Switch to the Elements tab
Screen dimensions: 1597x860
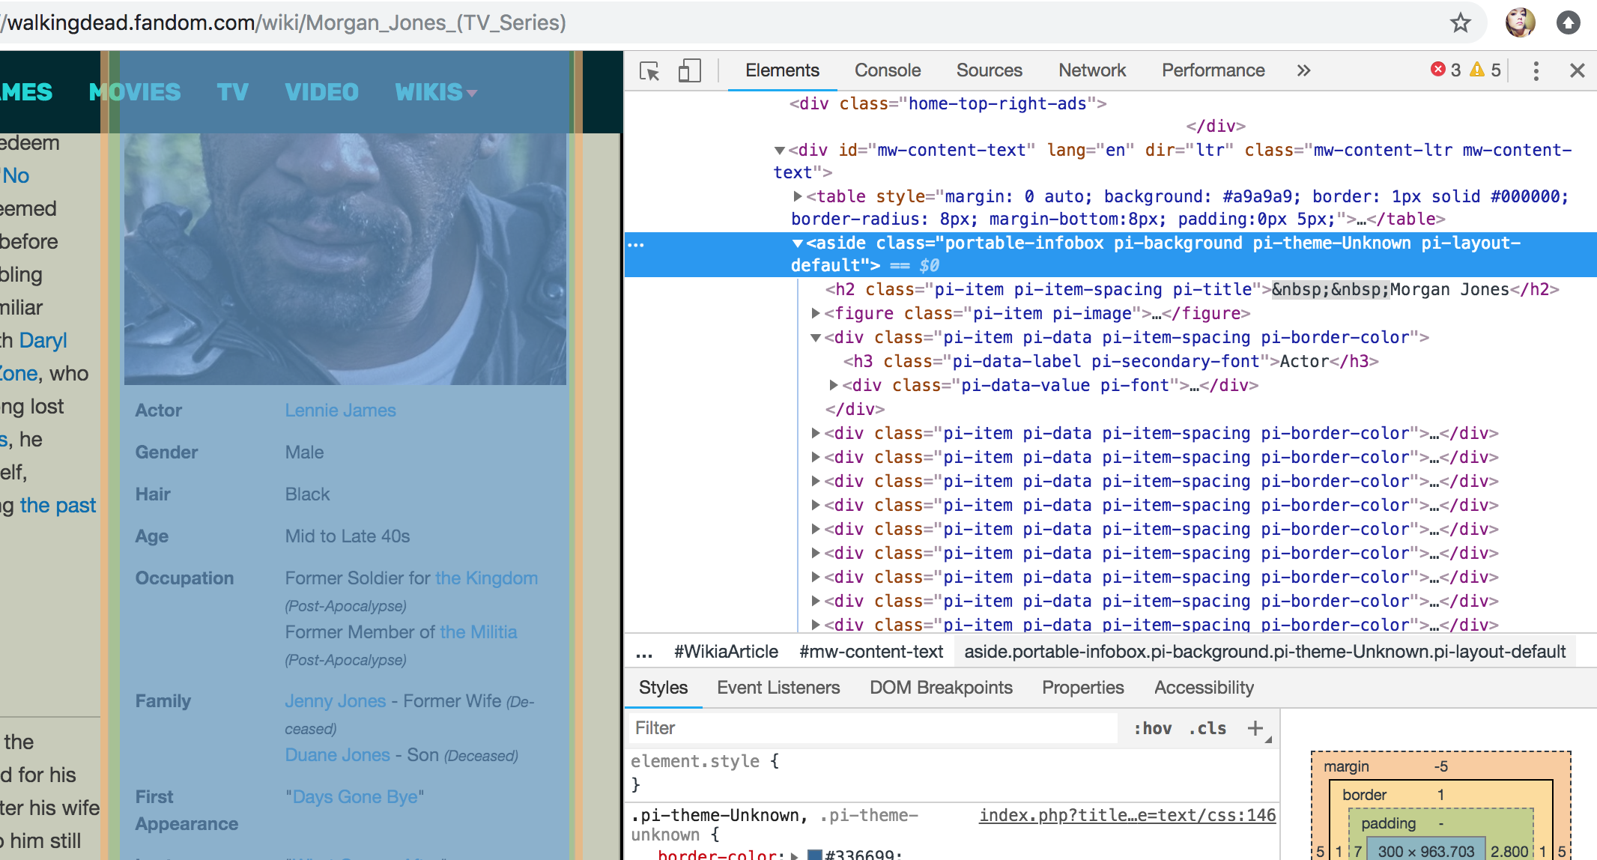782,70
